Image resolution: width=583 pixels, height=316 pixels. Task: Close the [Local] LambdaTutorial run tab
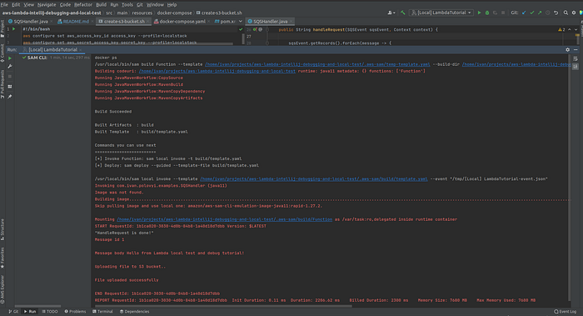click(81, 50)
